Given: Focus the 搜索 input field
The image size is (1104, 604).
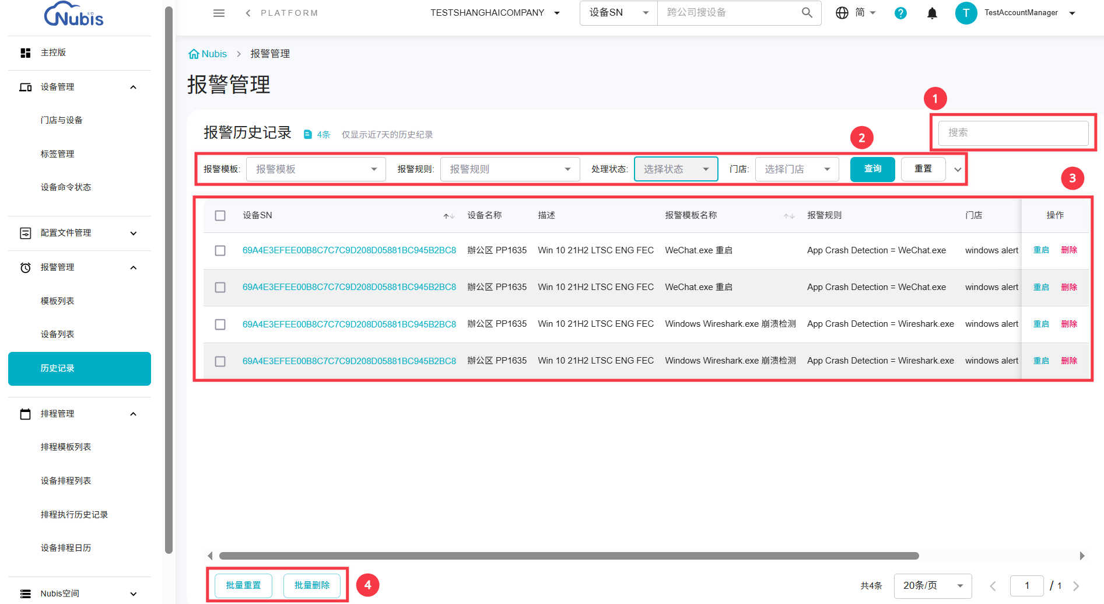Looking at the screenshot, I should click(1013, 133).
